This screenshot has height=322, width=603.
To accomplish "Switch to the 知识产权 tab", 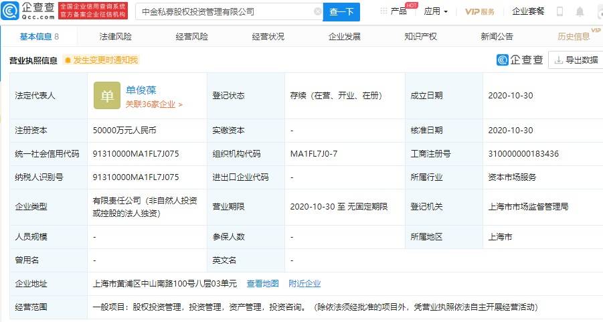I will point(420,37).
